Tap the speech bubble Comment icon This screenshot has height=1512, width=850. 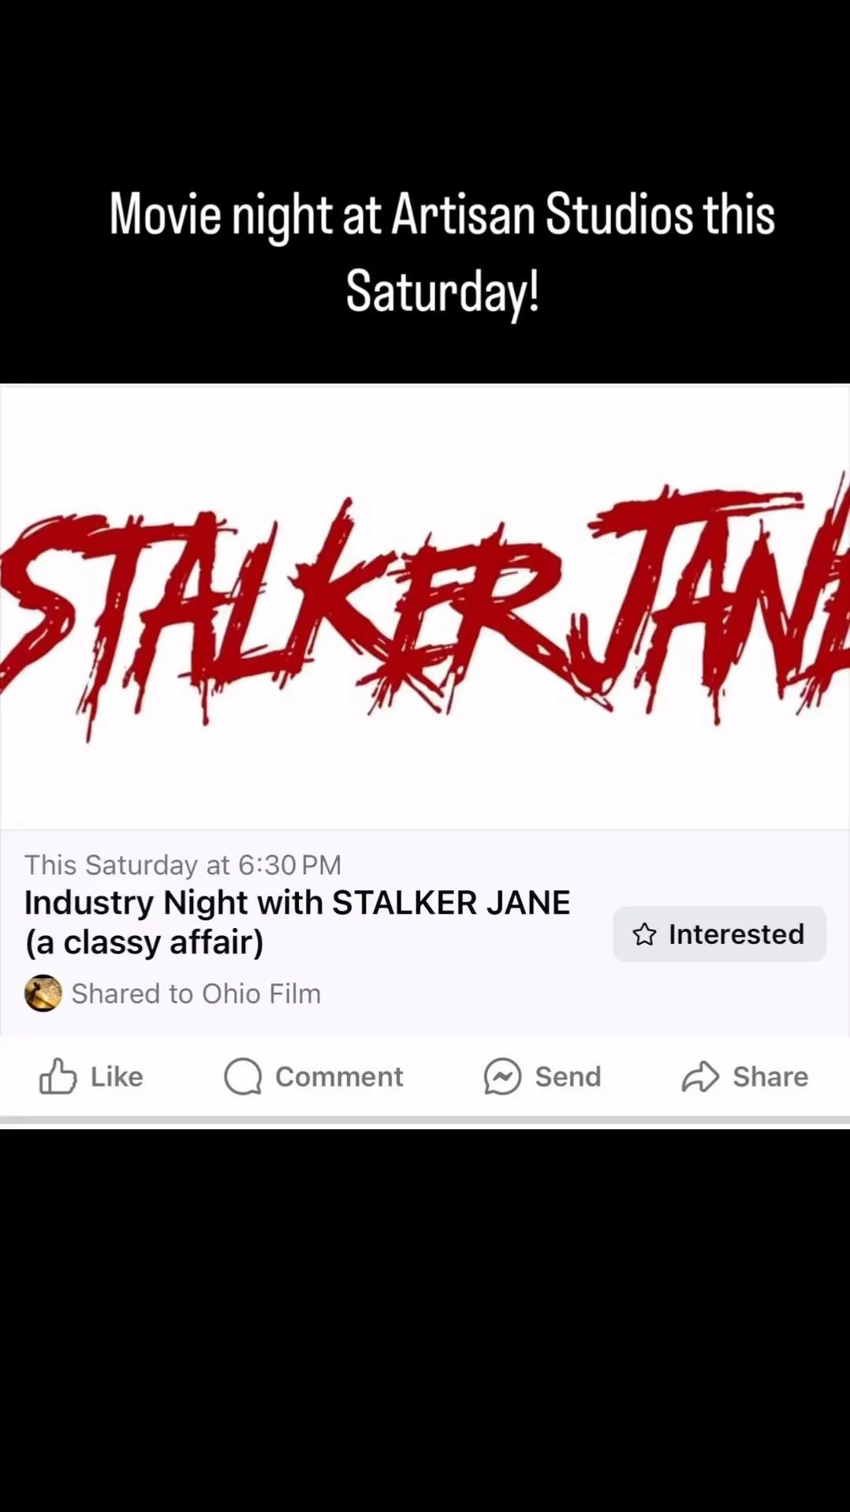243,1076
